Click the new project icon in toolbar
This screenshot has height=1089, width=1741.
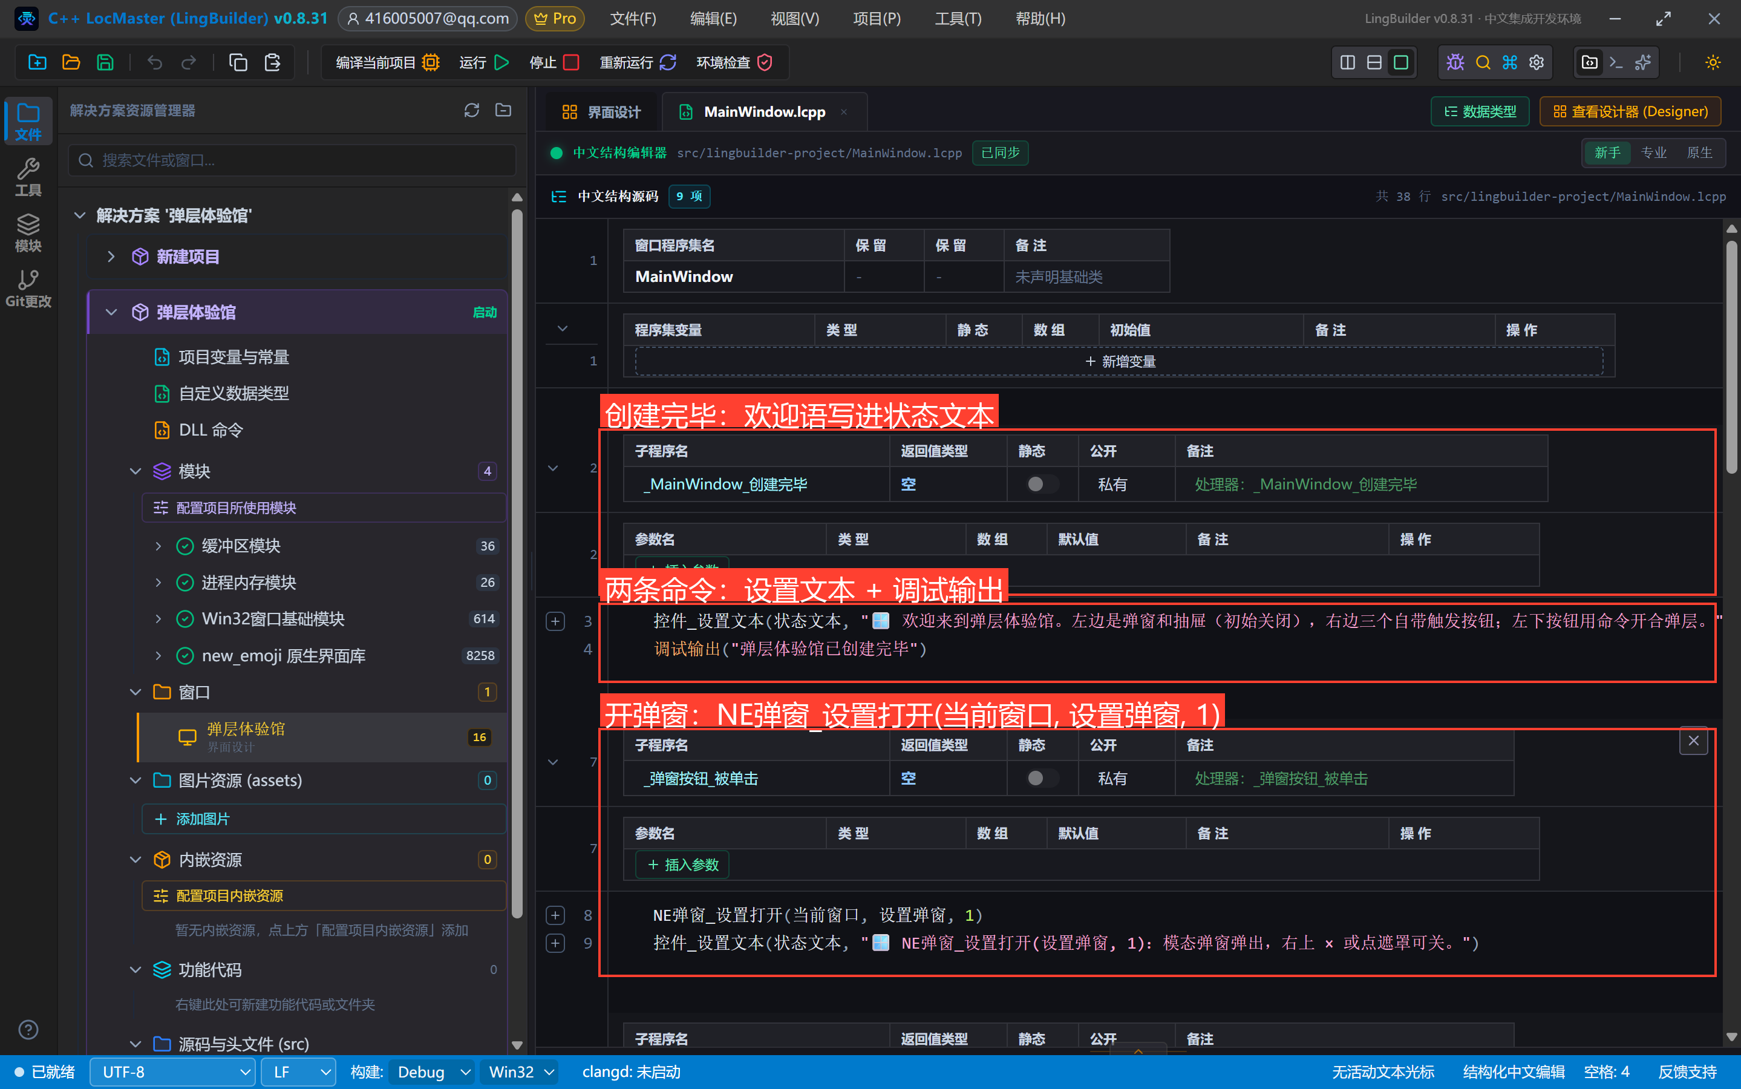pos(38,63)
